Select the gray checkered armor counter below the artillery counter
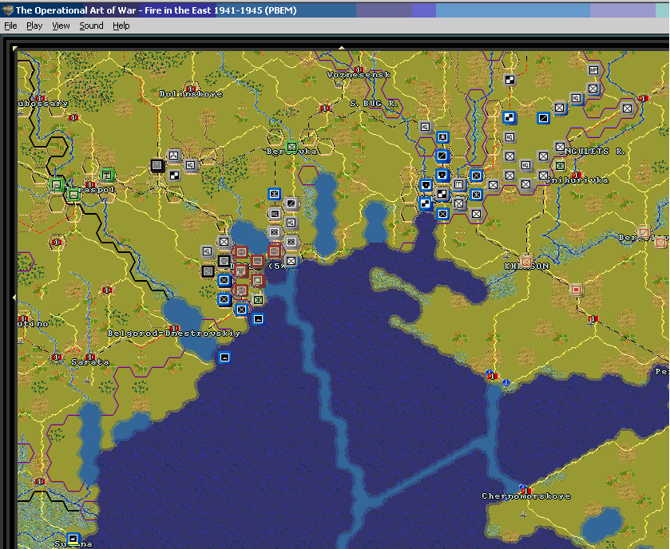The height and width of the screenshot is (549, 670). 174,175
